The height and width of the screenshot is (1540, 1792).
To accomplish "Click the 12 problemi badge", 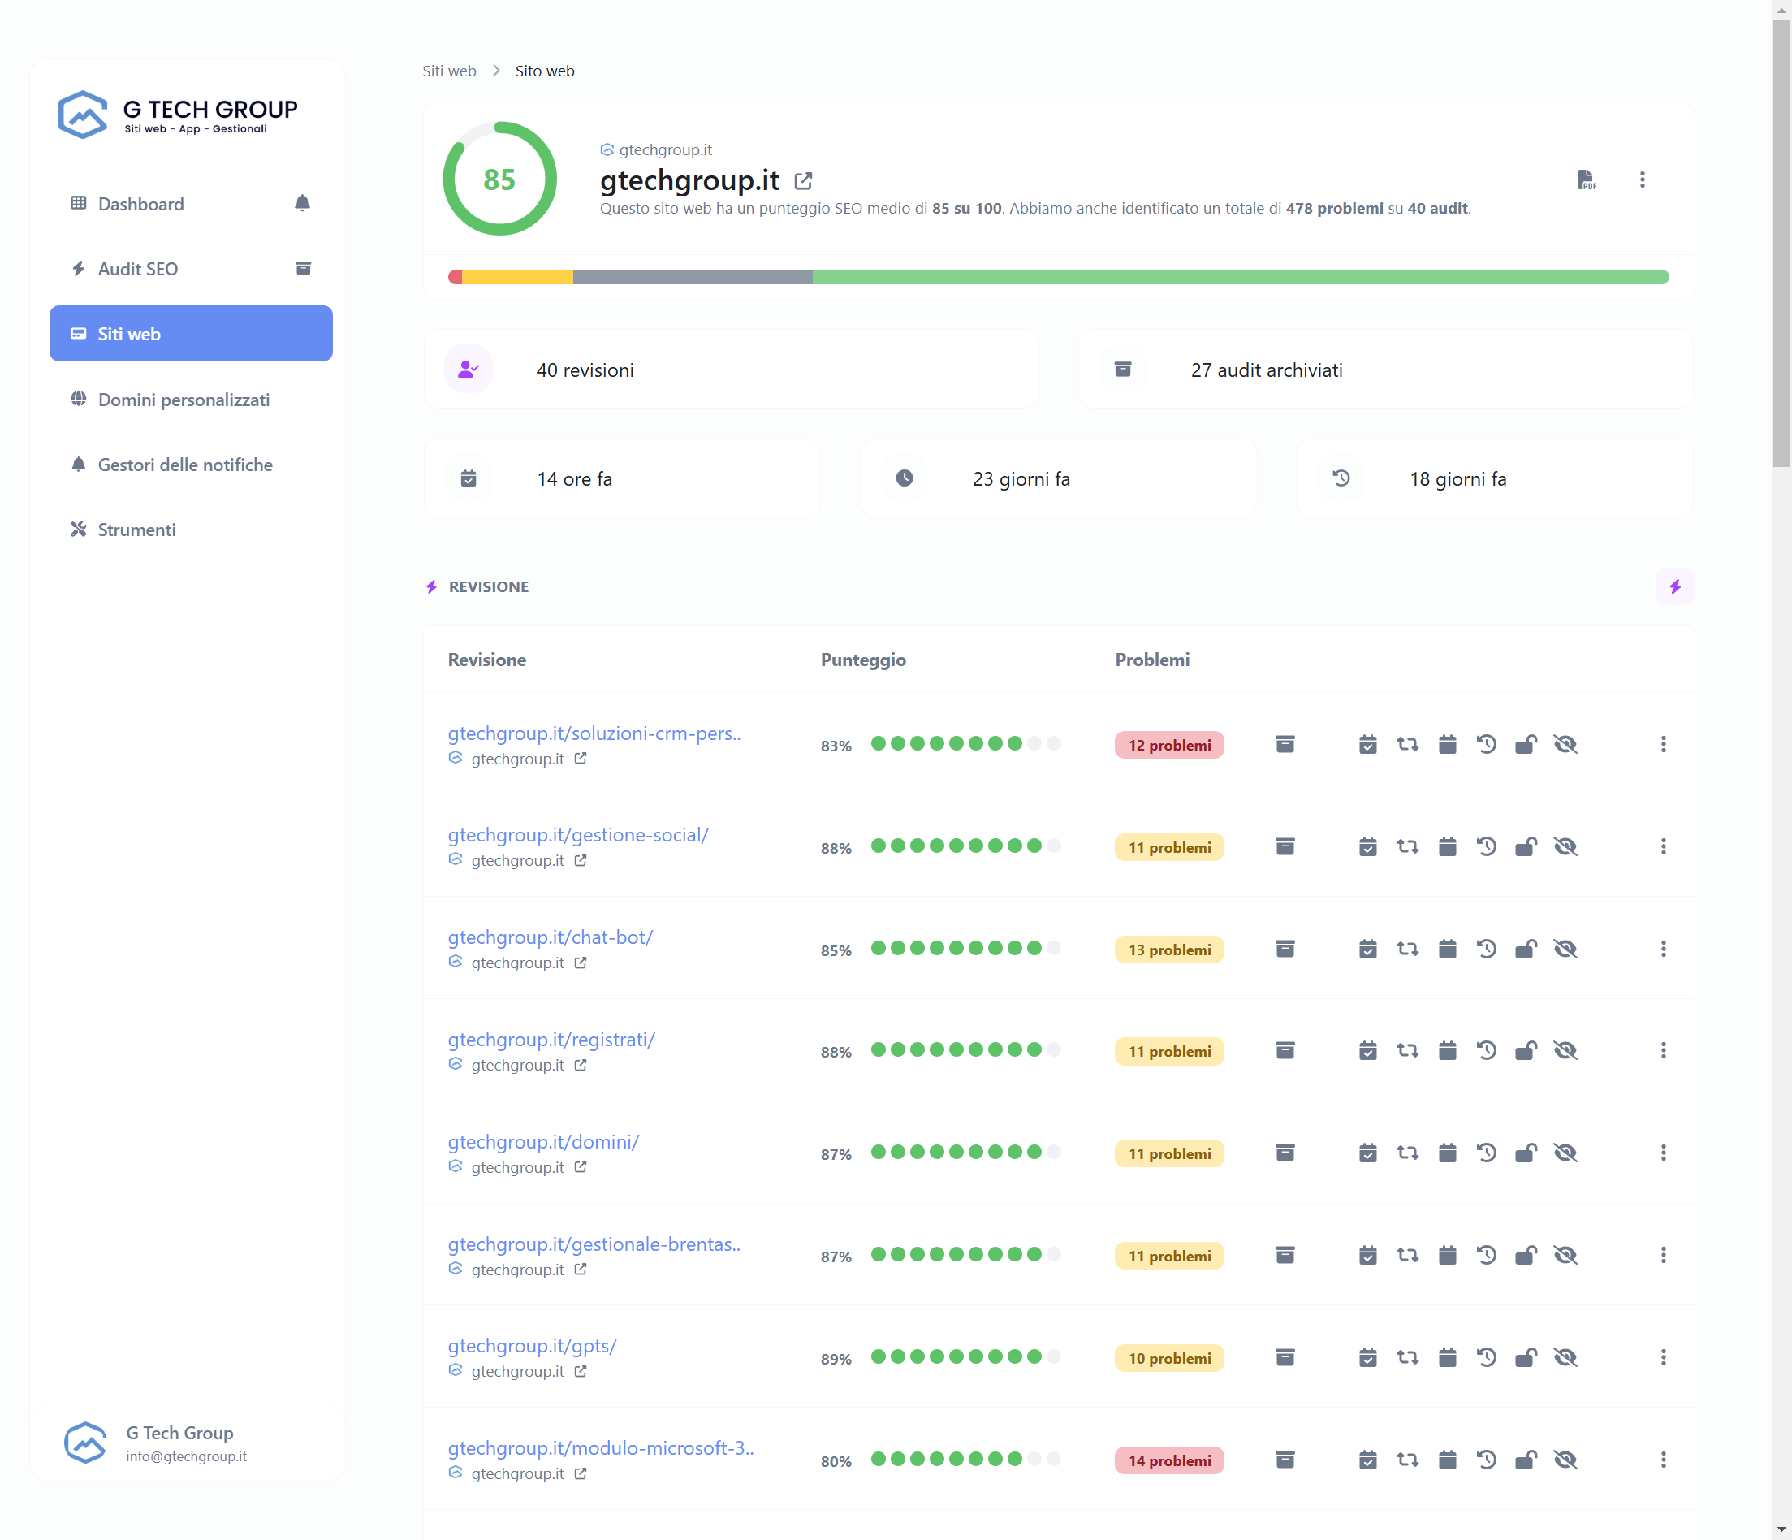I will 1169,745.
